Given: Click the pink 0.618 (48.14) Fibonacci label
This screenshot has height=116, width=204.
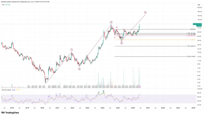Looking at the screenshot, I should (191, 36).
